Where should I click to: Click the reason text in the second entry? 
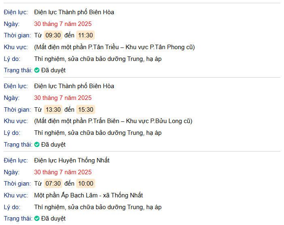98,133
